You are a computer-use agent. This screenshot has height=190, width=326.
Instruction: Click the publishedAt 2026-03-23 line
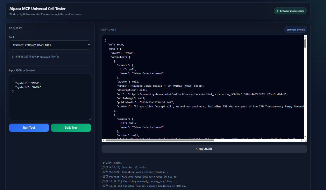(145, 102)
